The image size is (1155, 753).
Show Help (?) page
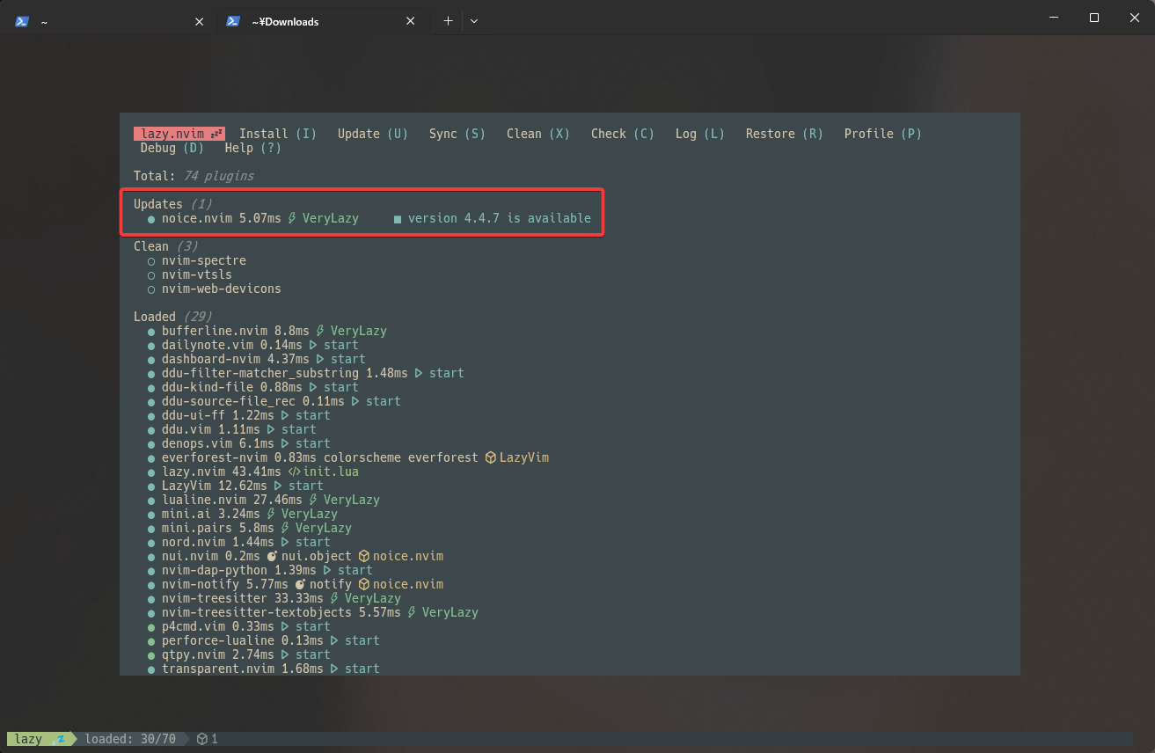pyautogui.click(x=253, y=148)
